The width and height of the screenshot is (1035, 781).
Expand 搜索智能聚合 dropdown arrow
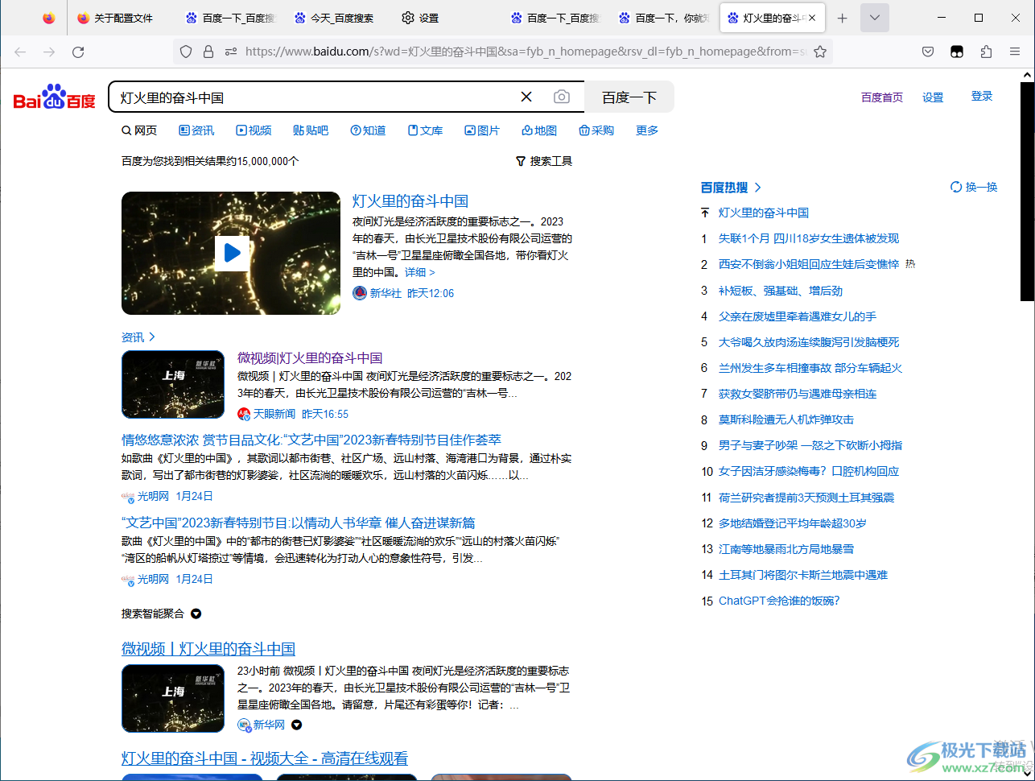196,614
